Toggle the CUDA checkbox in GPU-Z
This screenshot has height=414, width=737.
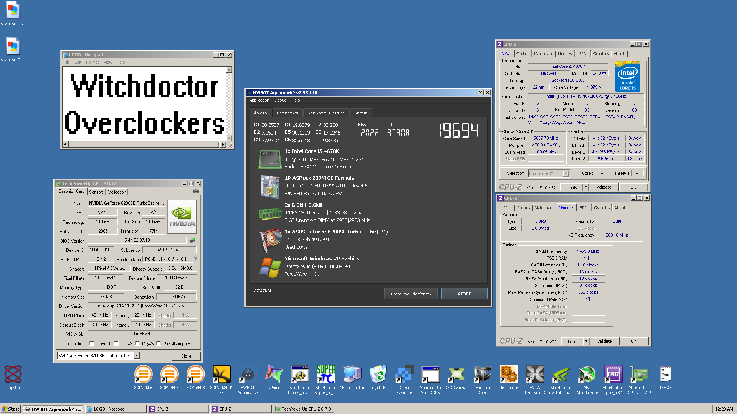coord(116,343)
